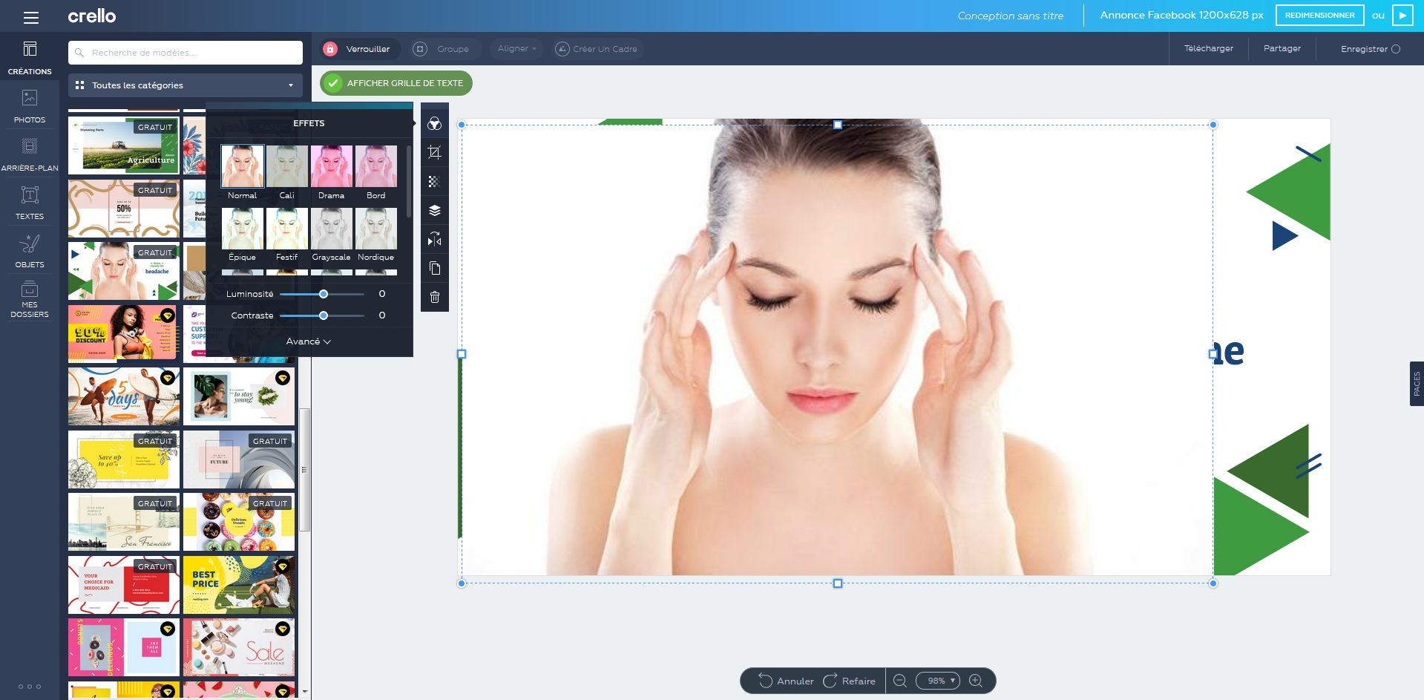Open the Photos tab in sidebar

[x=30, y=106]
